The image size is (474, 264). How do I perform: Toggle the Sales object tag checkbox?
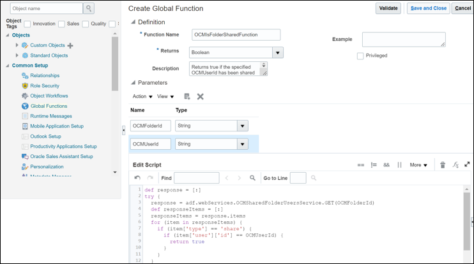click(62, 24)
